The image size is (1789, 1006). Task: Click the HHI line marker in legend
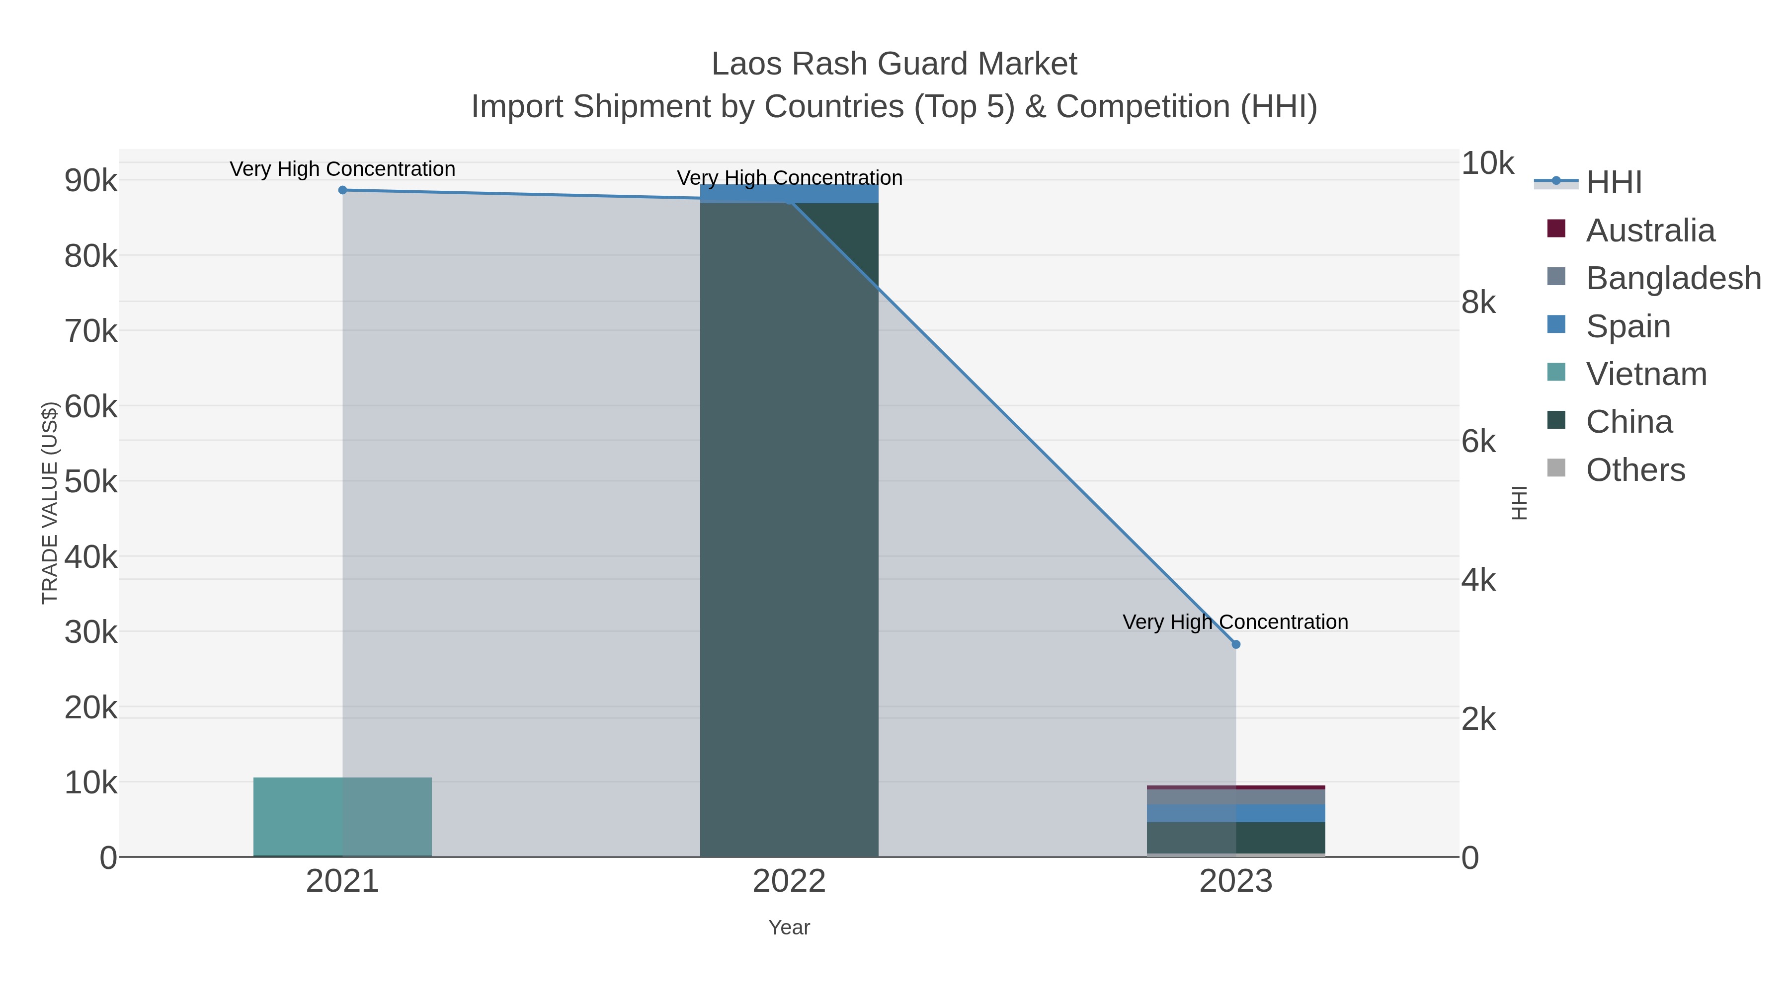(x=1556, y=180)
